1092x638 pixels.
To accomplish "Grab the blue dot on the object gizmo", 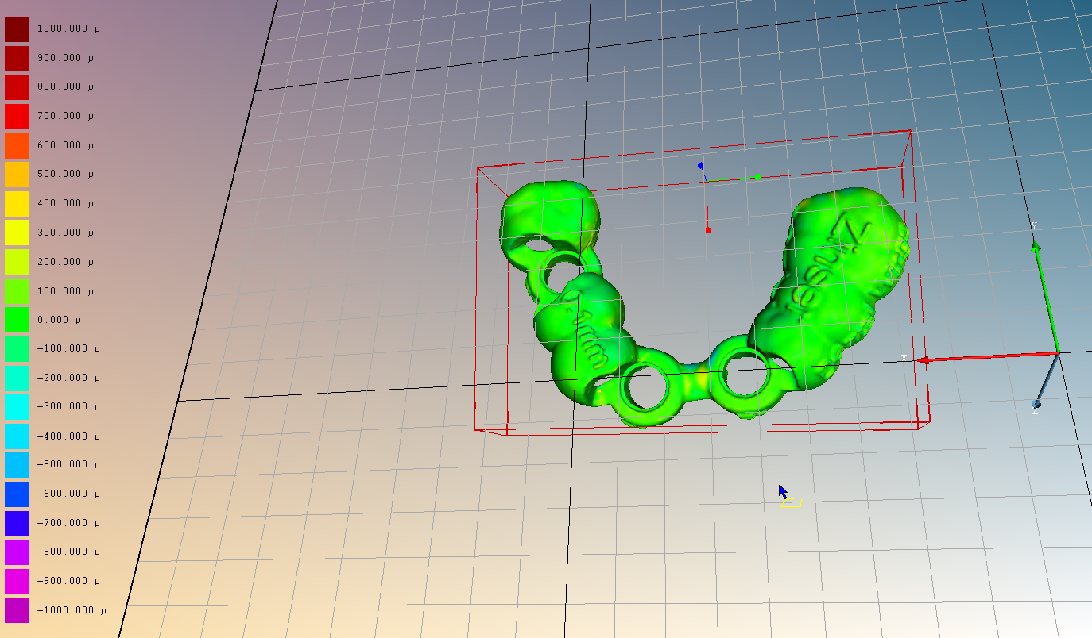I will [700, 166].
